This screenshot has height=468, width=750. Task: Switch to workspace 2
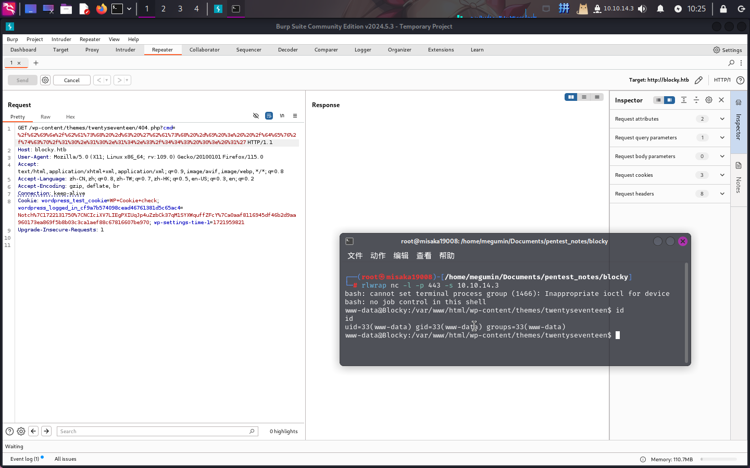pos(164,8)
